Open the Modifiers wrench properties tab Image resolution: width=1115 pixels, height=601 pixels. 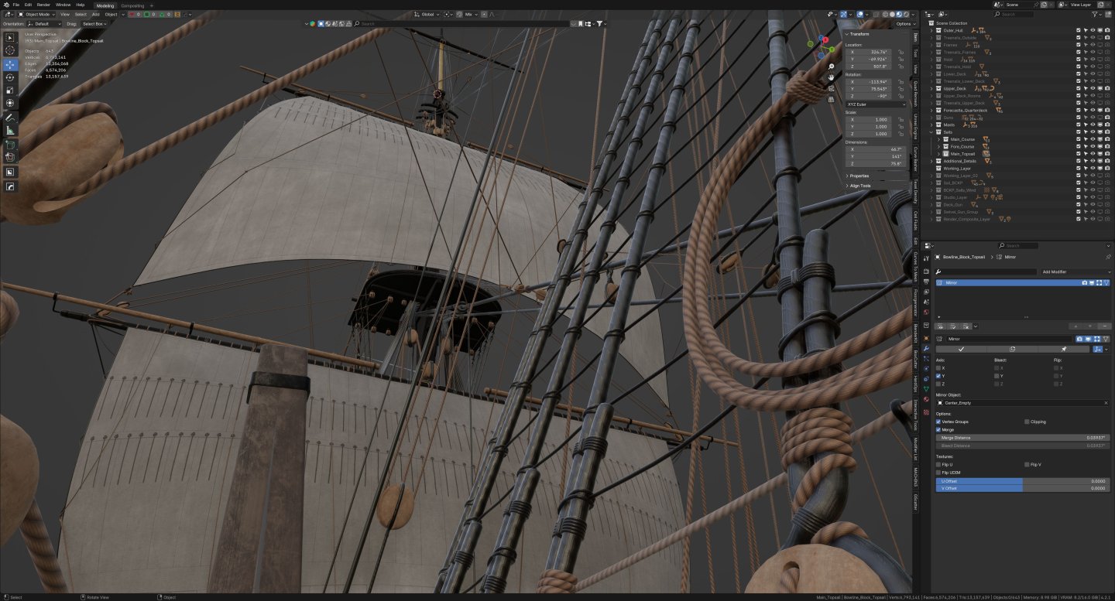pyautogui.click(x=926, y=349)
